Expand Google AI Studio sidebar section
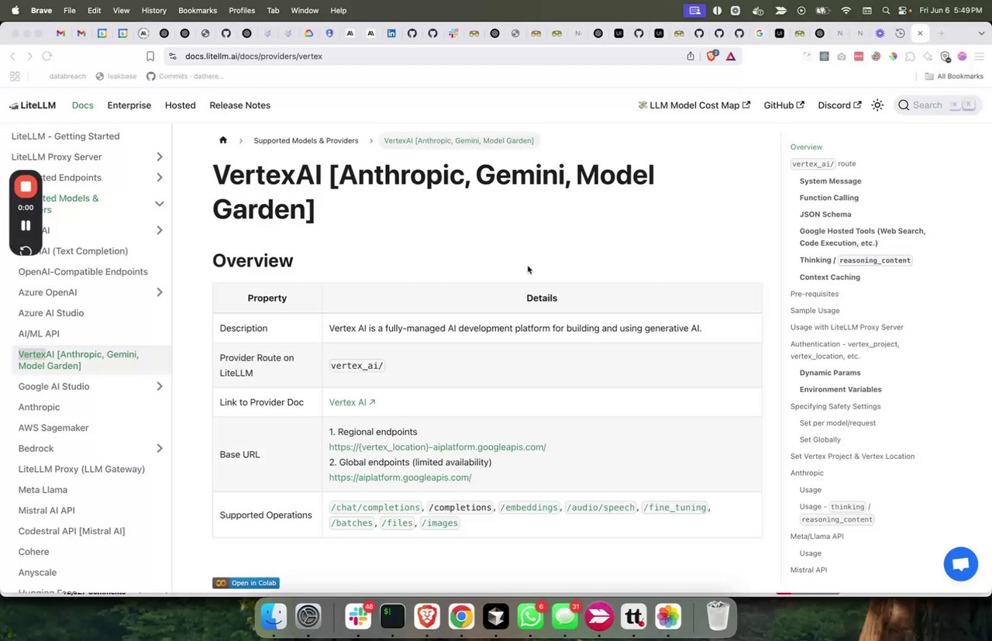Image resolution: width=992 pixels, height=641 pixels. (159, 386)
